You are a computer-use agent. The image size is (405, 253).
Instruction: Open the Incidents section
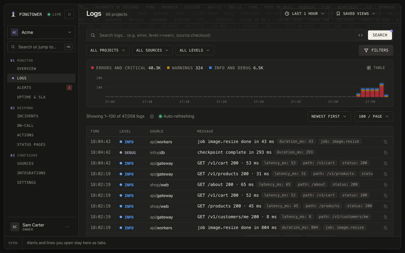coord(41,116)
